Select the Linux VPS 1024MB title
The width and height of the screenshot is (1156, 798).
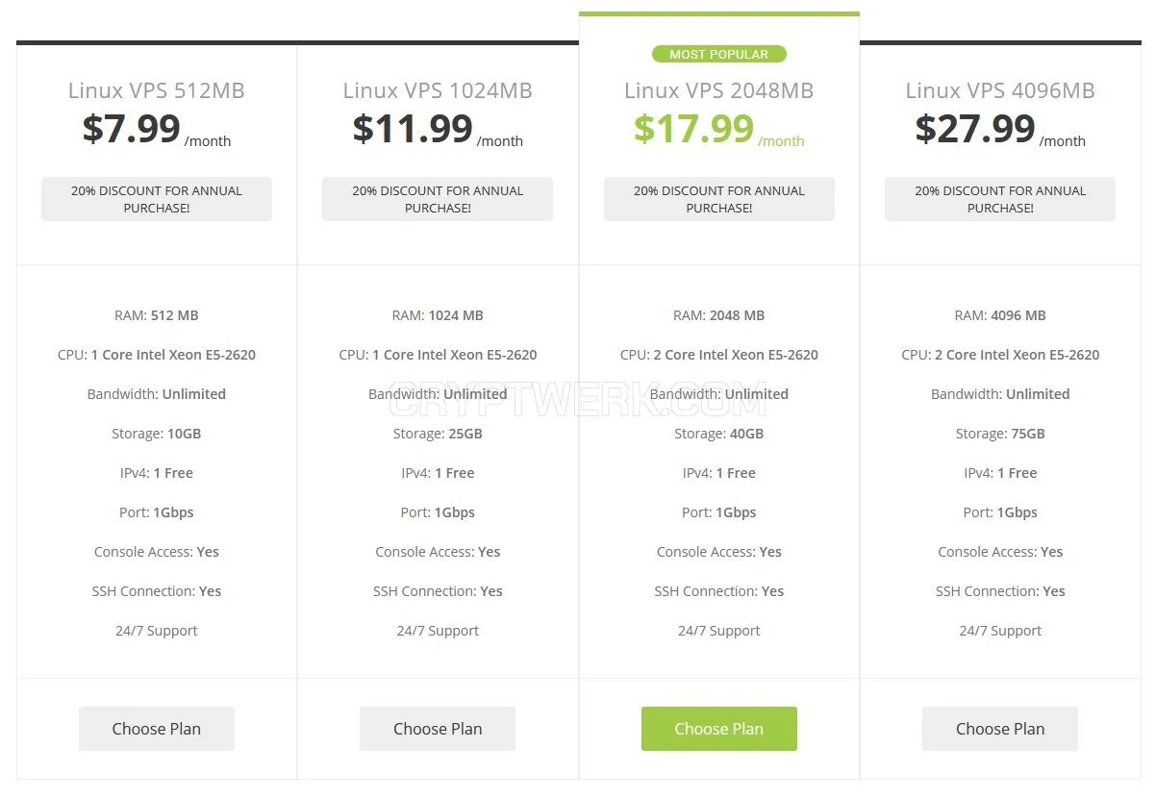click(438, 90)
